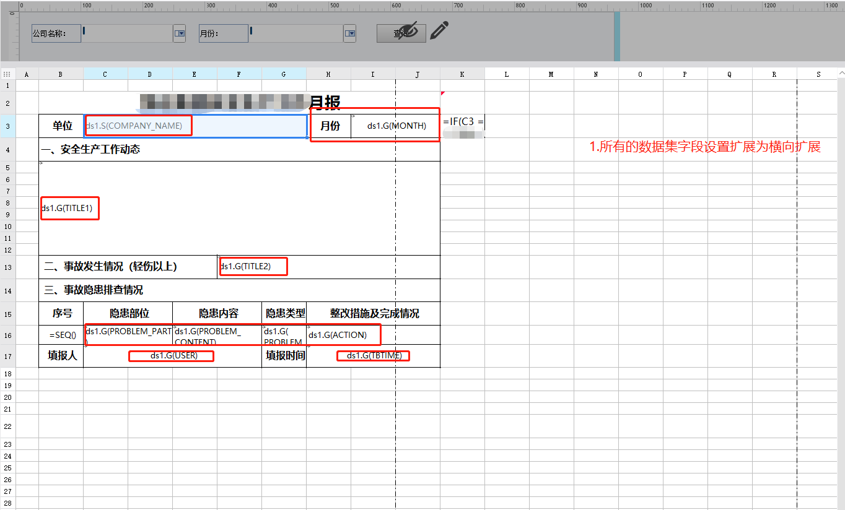Select the 公司名称: label widget
Screen dimensions: 845x510
pyautogui.click(x=56, y=33)
